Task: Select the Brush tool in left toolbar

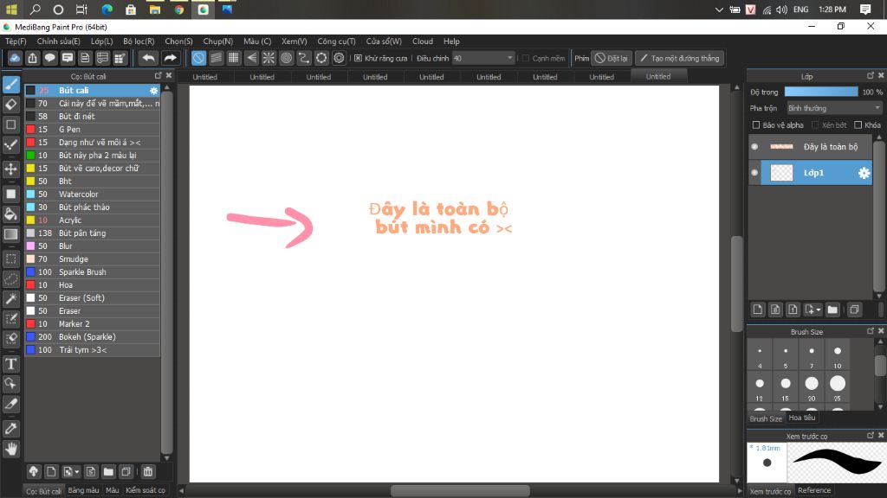Action: 10,85
